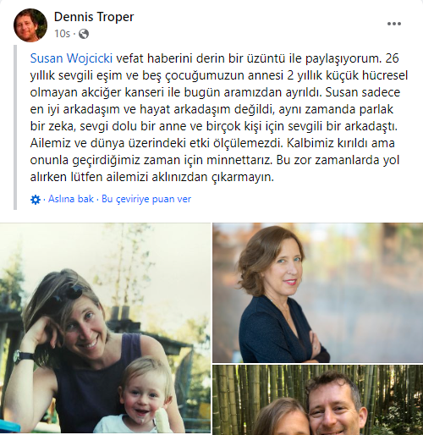Screen dimensions: 423x435
Task: Click the translated post text paragraph
Action: (219, 118)
